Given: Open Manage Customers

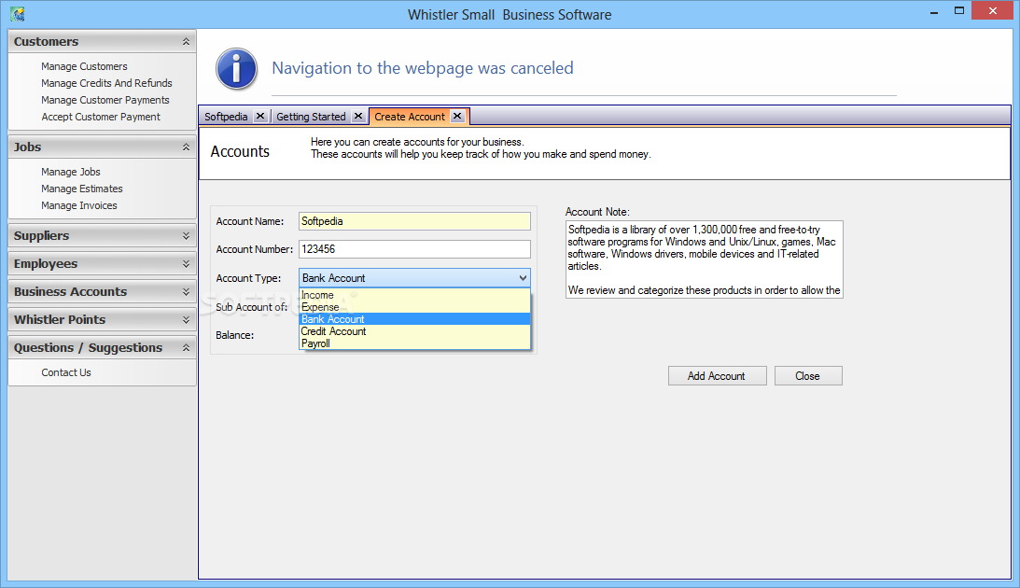Looking at the screenshot, I should click(84, 66).
